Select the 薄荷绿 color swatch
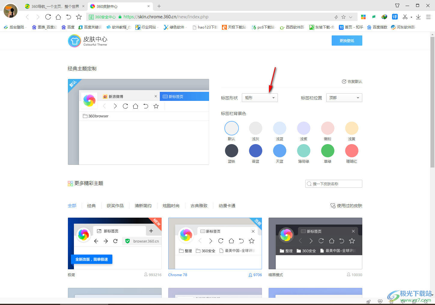The height and width of the screenshot is (305, 435). pos(303,151)
